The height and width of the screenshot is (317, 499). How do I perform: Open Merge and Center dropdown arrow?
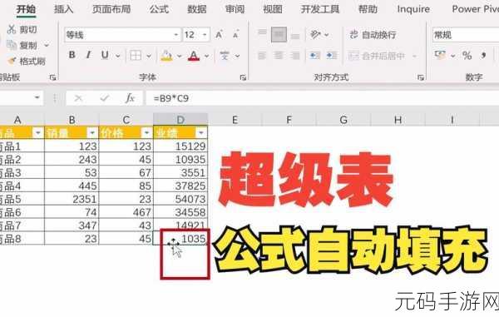point(414,57)
